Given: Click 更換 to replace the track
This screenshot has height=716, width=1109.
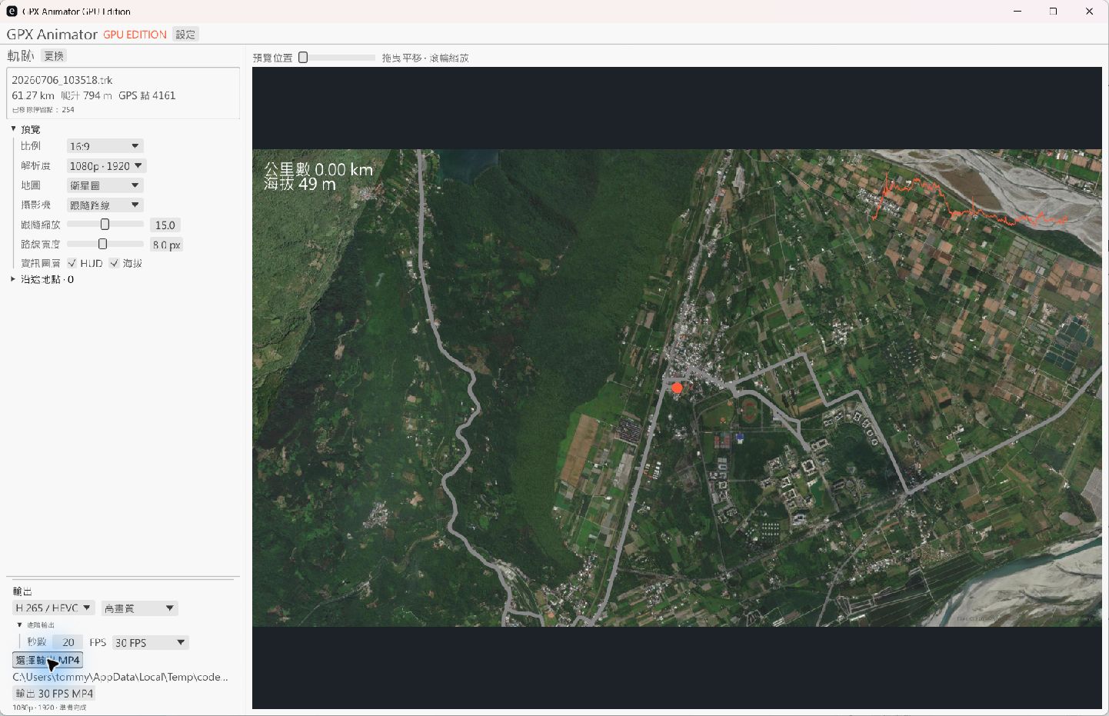Looking at the screenshot, I should [x=54, y=56].
